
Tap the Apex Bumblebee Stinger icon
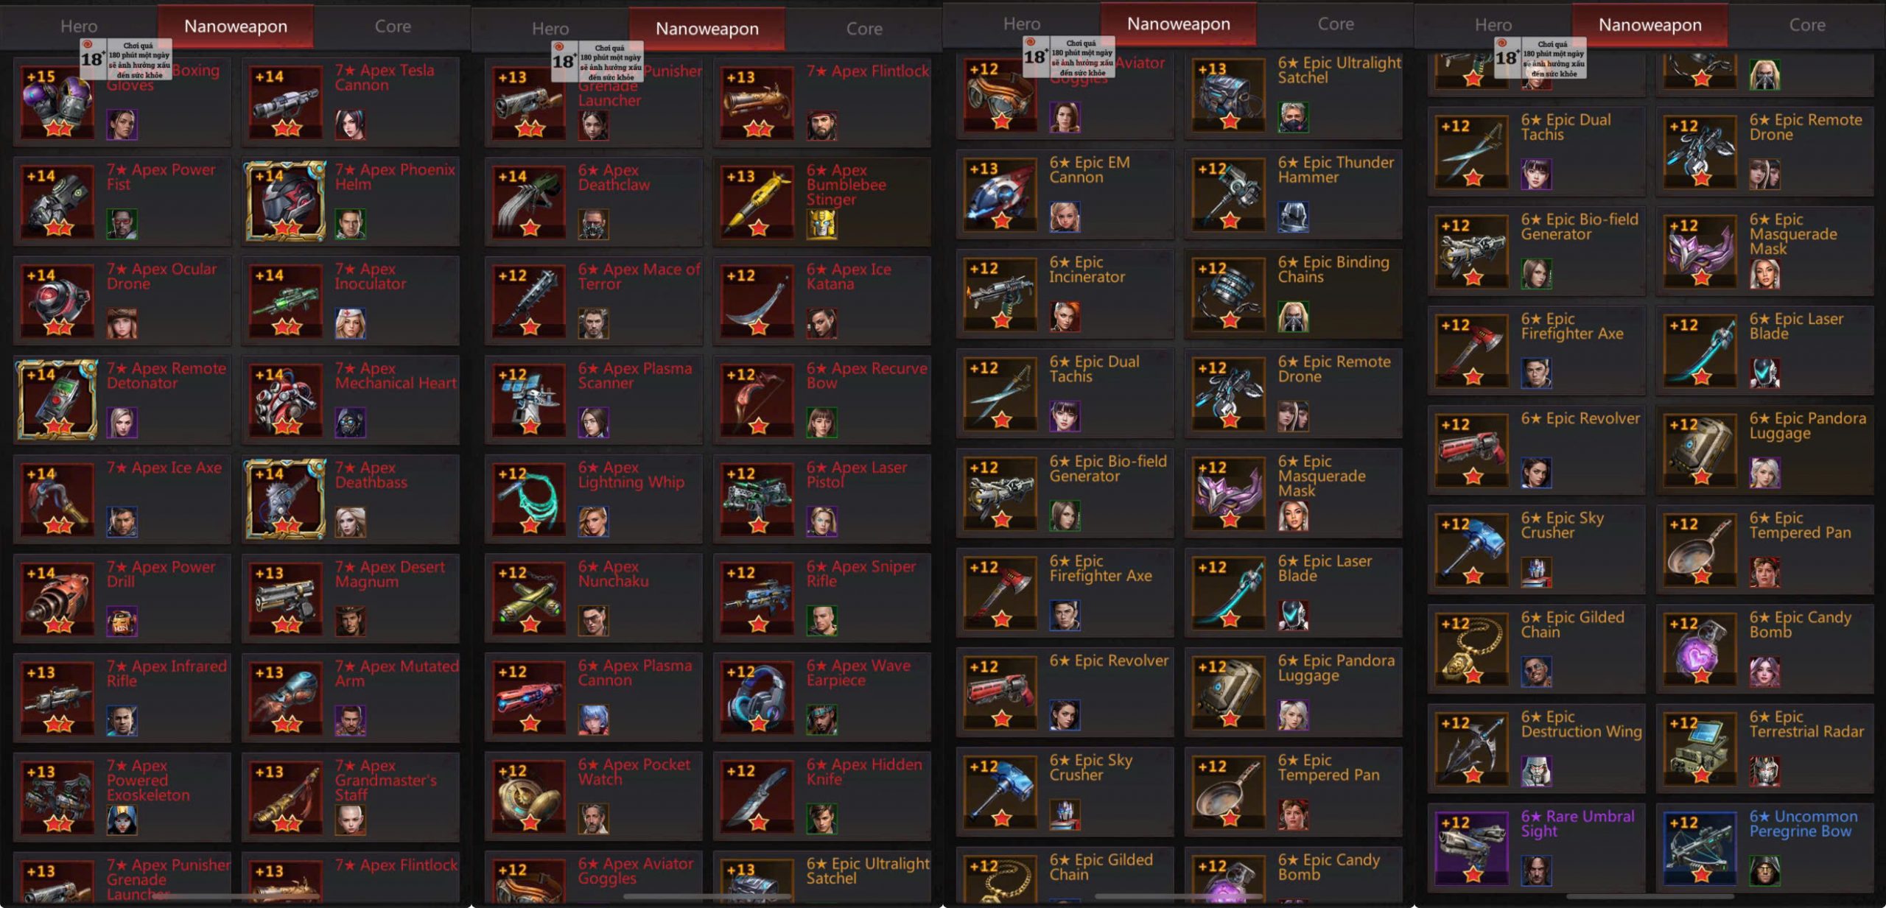(x=757, y=203)
